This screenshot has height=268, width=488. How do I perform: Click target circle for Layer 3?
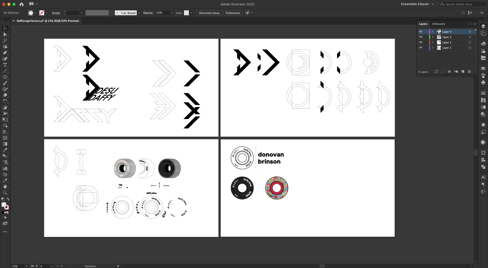tap(470, 37)
